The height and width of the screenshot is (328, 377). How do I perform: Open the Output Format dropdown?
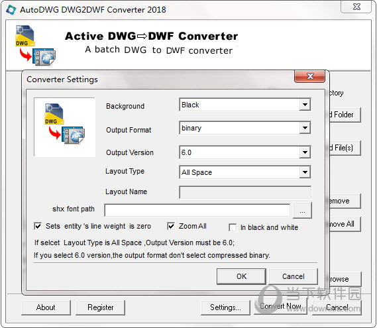(x=305, y=128)
